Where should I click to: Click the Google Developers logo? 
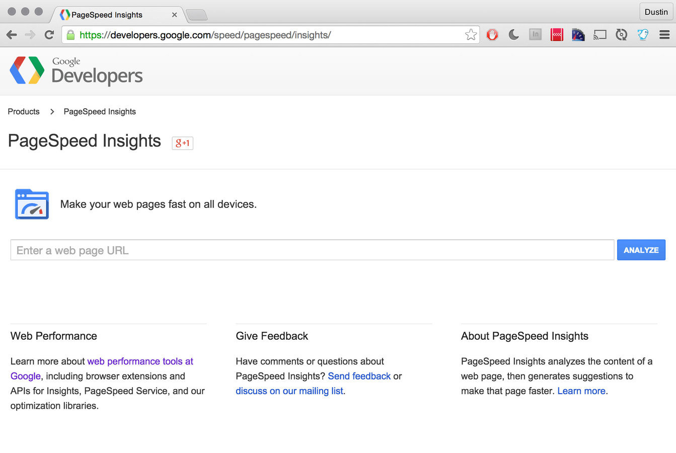[x=77, y=70]
